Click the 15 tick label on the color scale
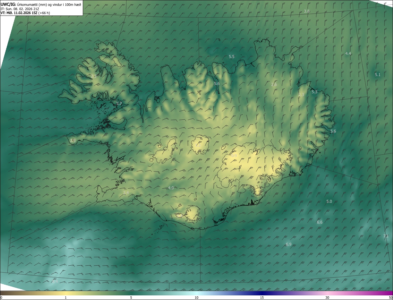393x300 pixels. tap(262, 298)
